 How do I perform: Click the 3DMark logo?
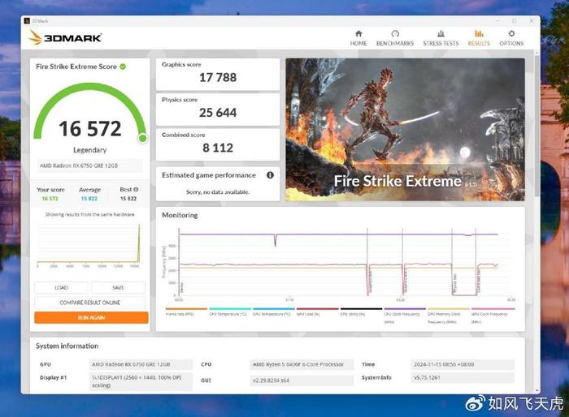point(65,37)
